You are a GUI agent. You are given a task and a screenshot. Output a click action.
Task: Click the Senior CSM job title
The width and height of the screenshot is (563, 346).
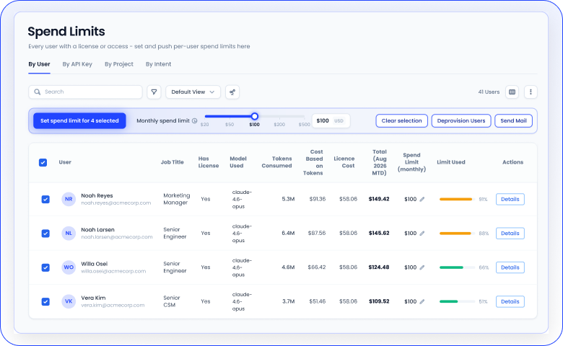click(172, 301)
